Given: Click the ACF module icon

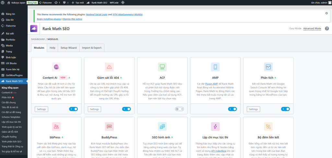Looking at the screenshot, I should [x=162, y=67].
